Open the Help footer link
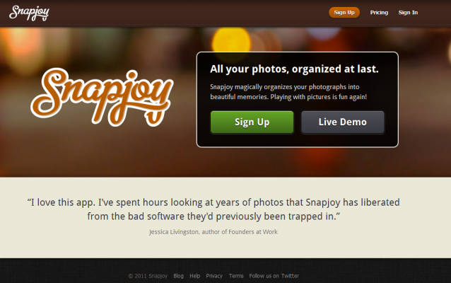The width and height of the screenshot is (451, 283). (194, 276)
